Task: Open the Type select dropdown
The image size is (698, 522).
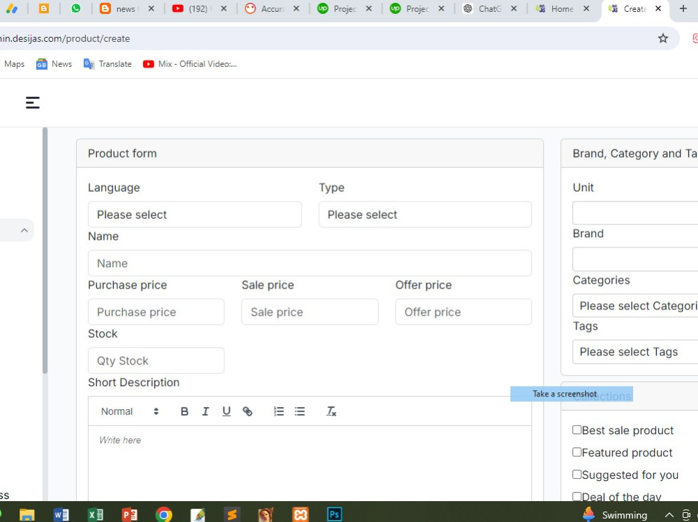Action: click(425, 215)
